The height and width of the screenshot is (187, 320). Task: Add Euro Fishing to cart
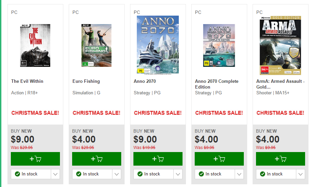(97, 159)
